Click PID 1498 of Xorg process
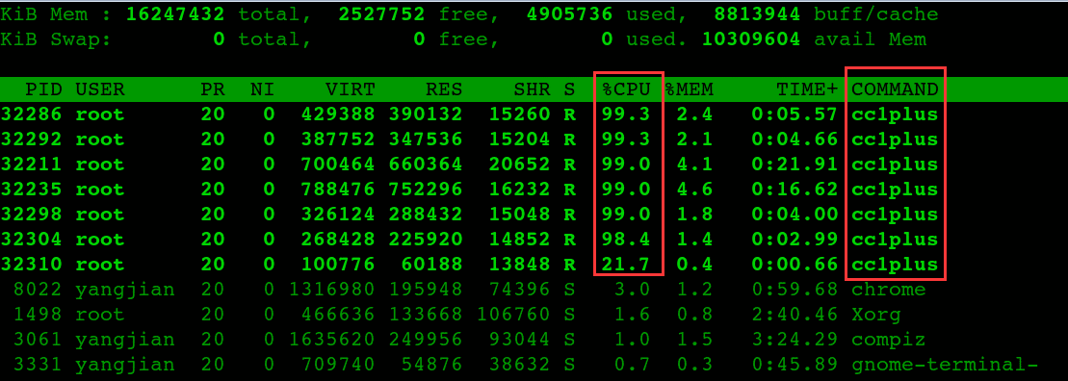The width and height of the screenshot is (1068, 381). click(39, 315)
